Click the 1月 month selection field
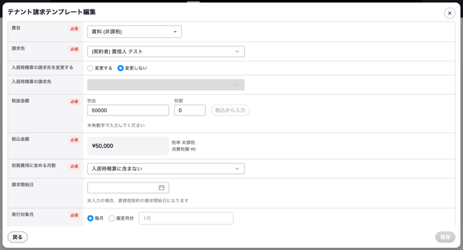This screenshot has width=463, height=250. tap(186, 218)
